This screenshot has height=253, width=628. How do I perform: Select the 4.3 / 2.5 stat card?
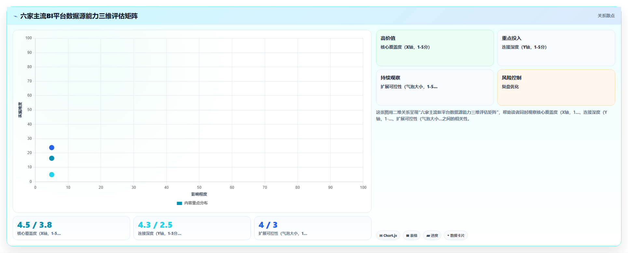(192, 228)
